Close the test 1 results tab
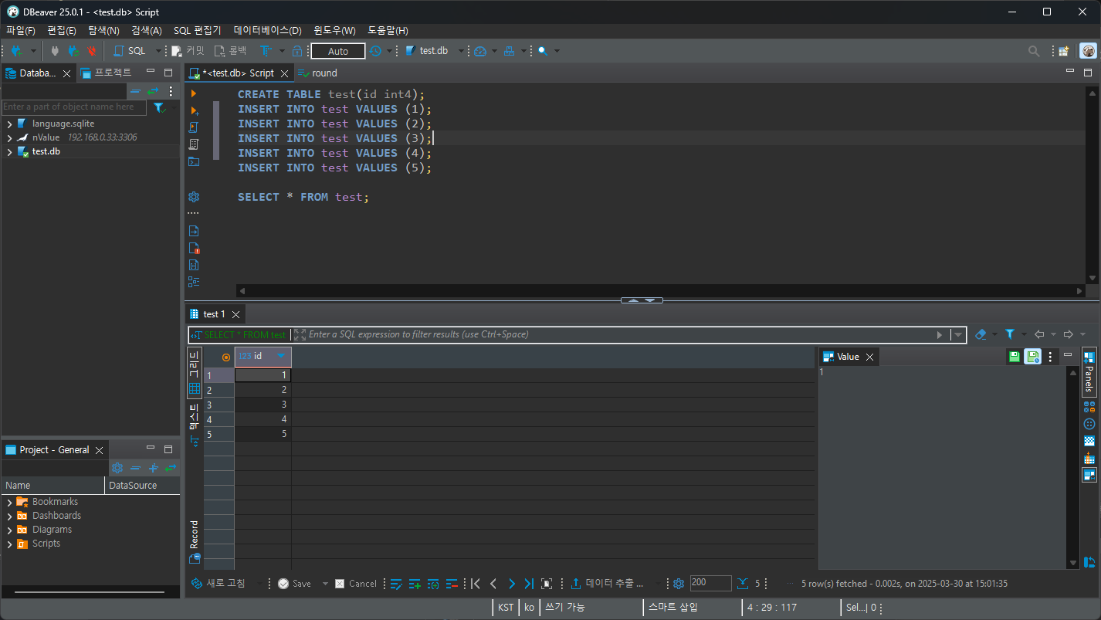 point(235,314)
